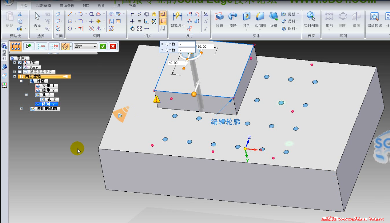The height and width of the screenshot is (223, 390).
Task: Choose the 边倒圆 round edge tool
Action: [260, 20]
